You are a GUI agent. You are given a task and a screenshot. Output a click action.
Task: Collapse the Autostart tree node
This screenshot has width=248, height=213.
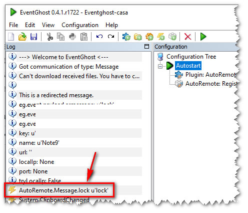pos(160,66)
